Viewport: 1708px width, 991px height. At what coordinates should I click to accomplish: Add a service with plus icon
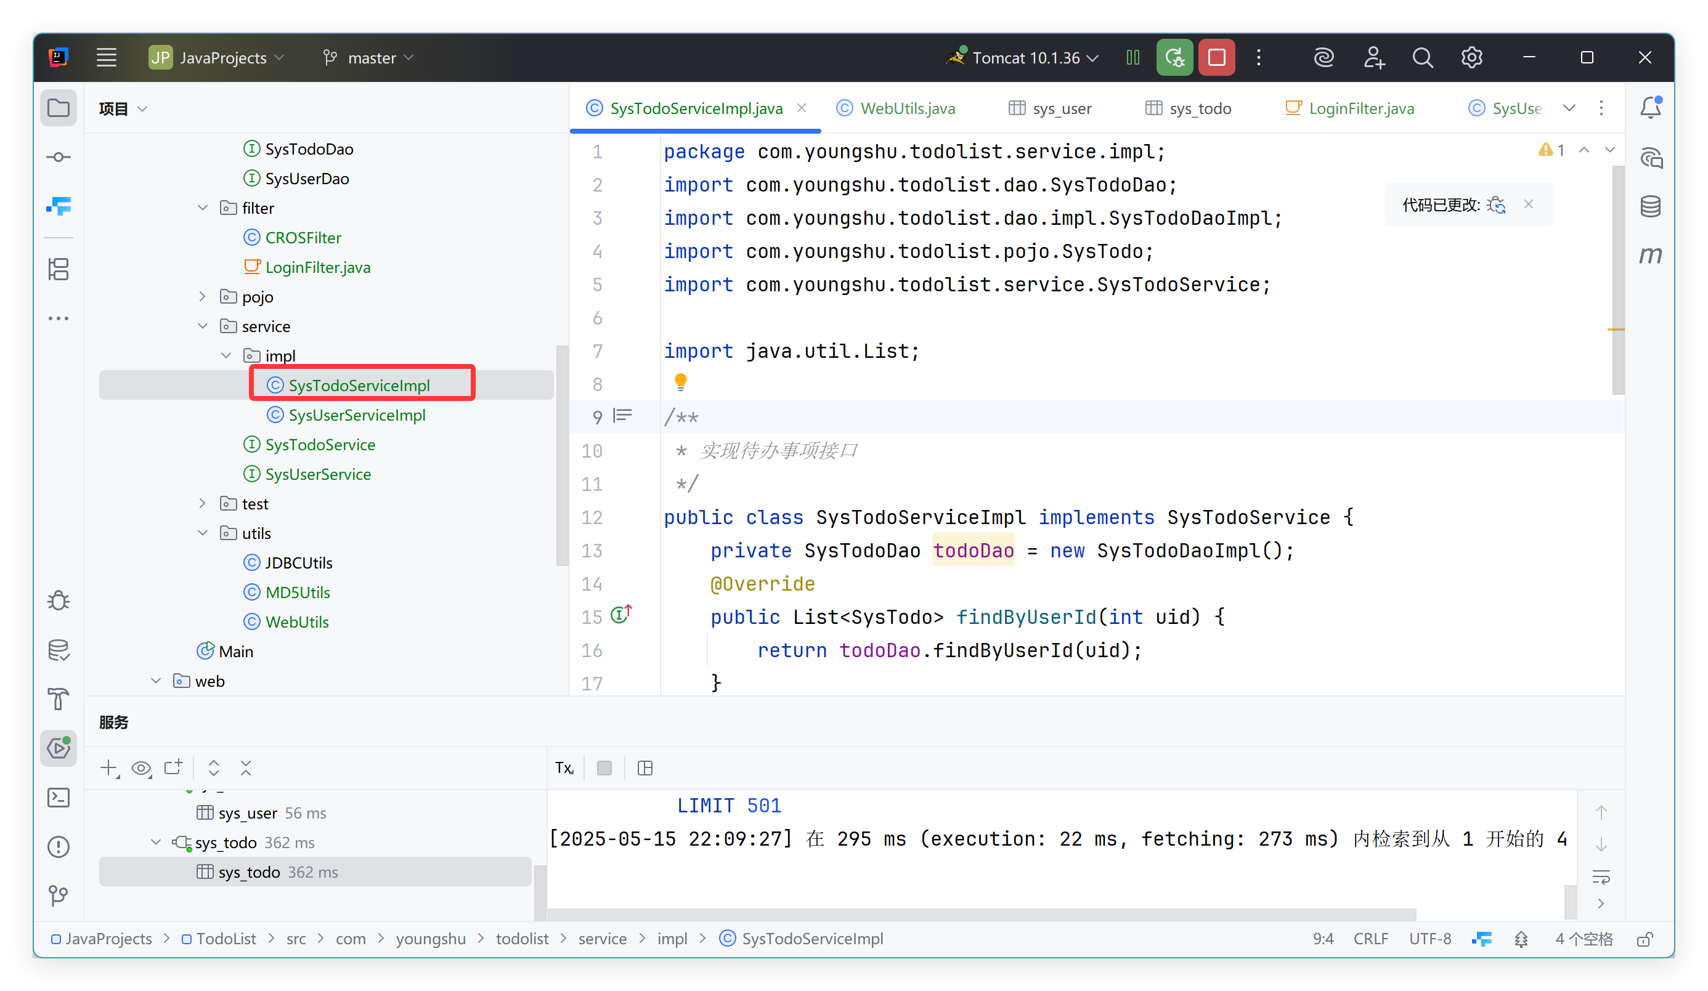coord(109,767)
